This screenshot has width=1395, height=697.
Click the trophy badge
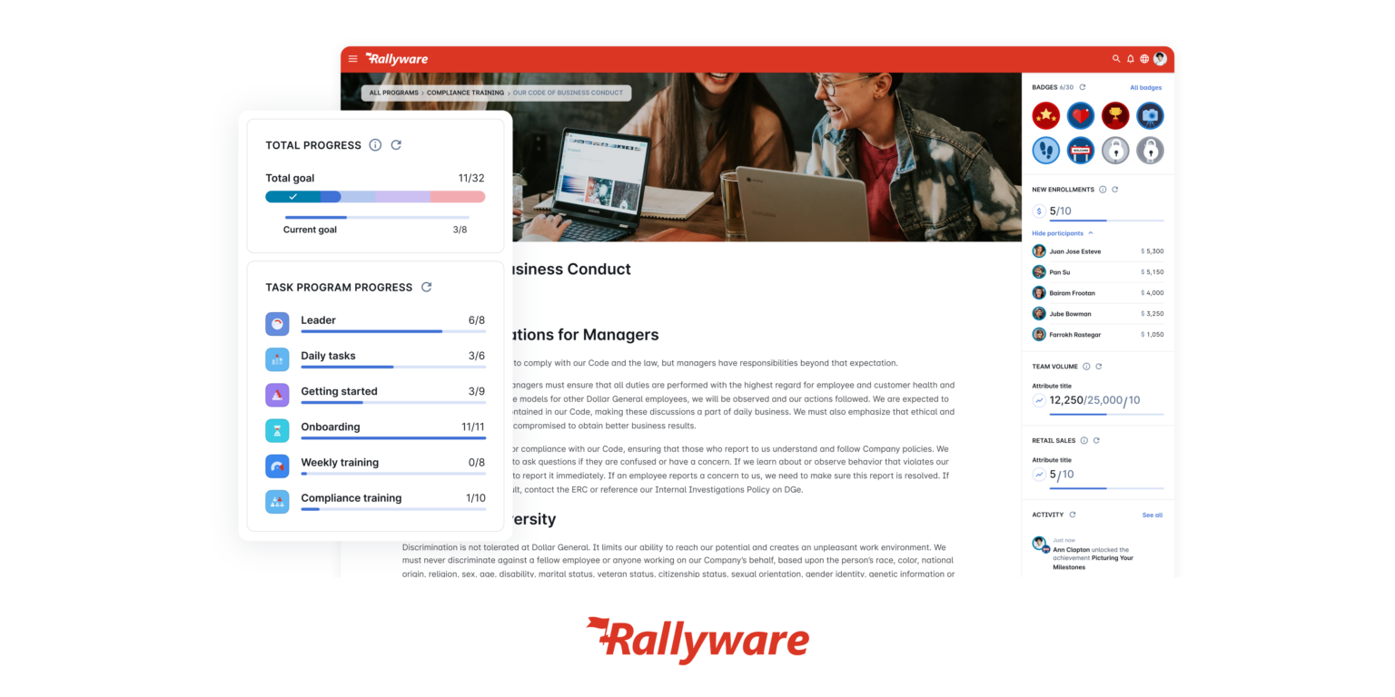coord(1115,115)
